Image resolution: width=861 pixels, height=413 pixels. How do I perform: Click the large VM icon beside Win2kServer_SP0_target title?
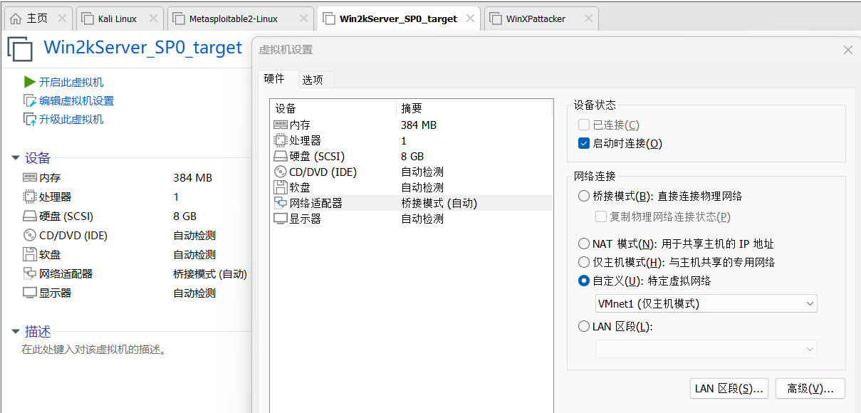[x=20, y=50]
